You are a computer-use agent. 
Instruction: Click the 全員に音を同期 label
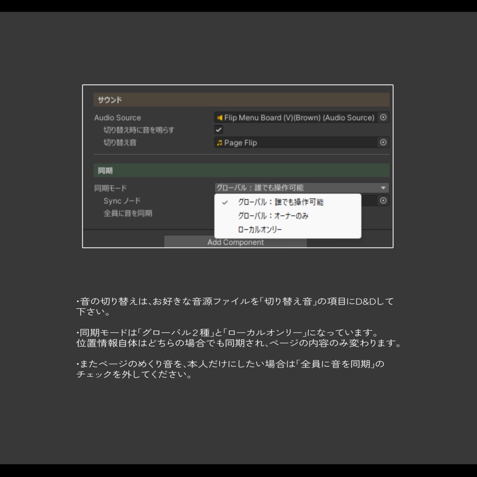point(128,213)
